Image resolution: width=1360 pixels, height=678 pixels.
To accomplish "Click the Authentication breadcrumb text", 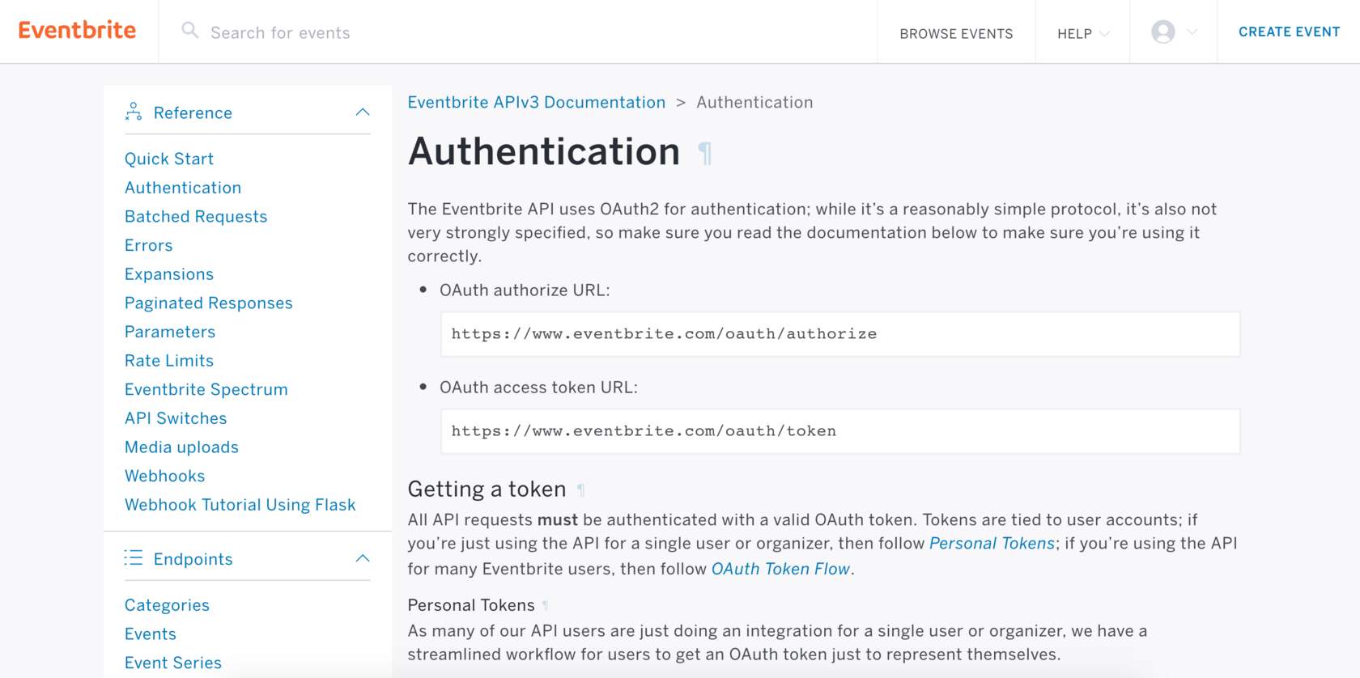I will coord(754,103).
